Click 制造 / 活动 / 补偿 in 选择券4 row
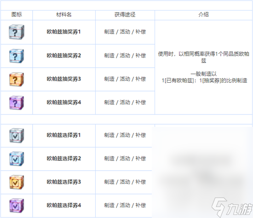Screen dimensions: 253x218 tap(125, 205)
